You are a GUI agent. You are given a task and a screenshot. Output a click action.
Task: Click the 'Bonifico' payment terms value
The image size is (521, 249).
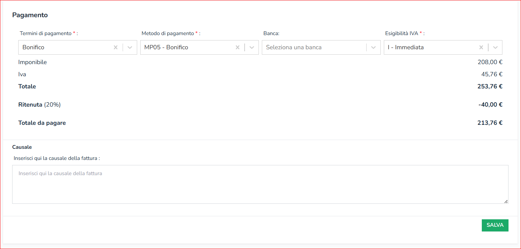point(33,48)
